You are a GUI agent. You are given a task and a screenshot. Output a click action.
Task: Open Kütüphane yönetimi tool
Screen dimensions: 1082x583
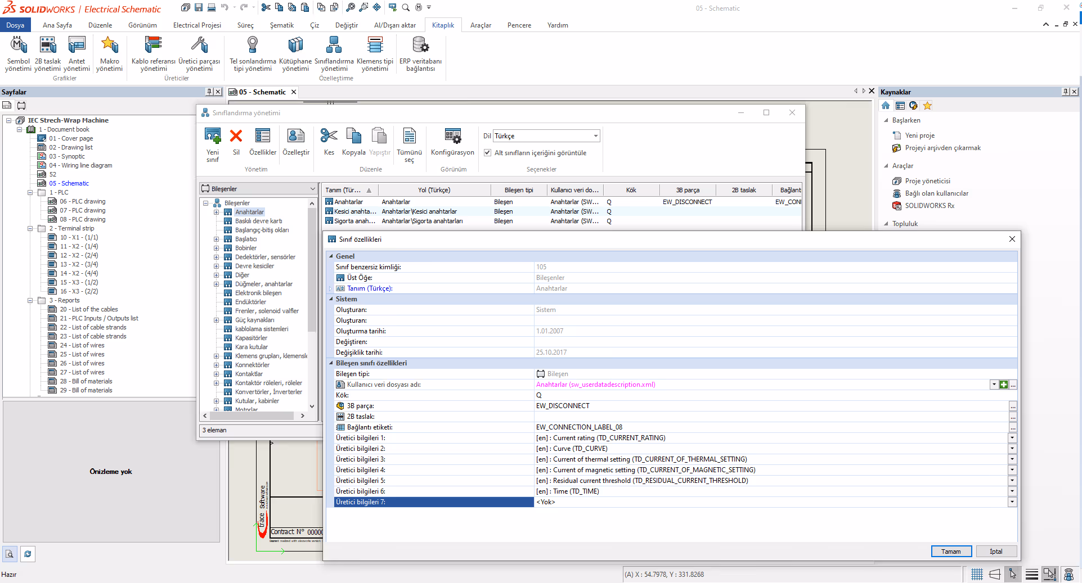point(295,54)
